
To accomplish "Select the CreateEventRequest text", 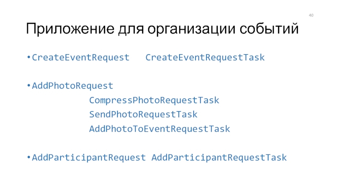I will 81,58.
